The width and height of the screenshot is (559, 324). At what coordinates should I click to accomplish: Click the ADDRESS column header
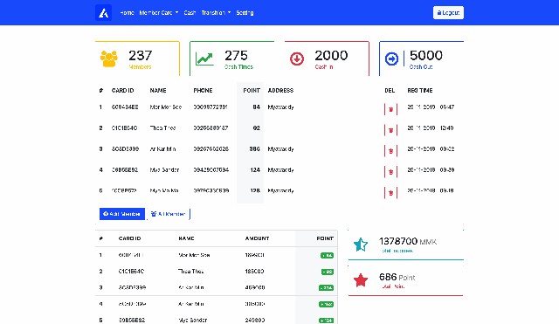(x=280, y=91)
